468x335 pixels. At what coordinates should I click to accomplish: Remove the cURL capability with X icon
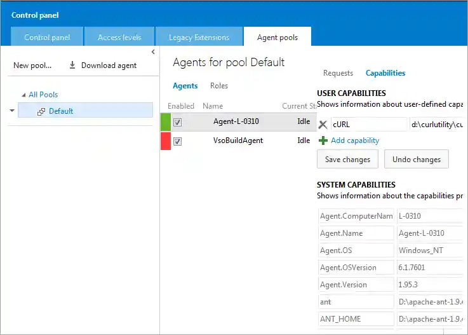[323, 125]
